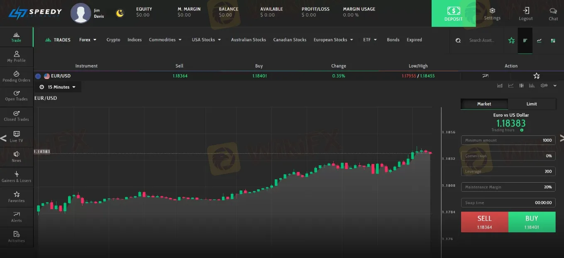564x258 pixels.
Task: Click the Search Asset field
Action: click(x=481, y=40)
